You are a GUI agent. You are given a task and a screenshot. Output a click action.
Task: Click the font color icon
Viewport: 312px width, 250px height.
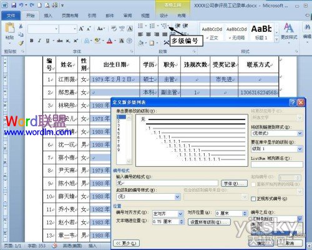(x=110, y=41)
